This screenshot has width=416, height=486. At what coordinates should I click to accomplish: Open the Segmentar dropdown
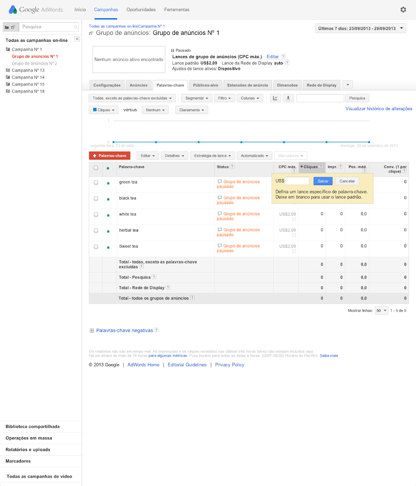coord(197,98)
